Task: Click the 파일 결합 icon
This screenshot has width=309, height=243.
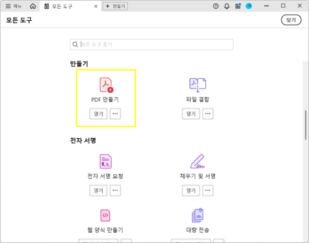Action: 198,85
